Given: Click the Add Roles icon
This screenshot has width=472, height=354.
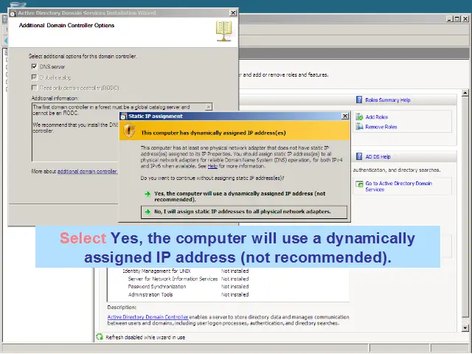Looking at the screenshot, I should point(359,117).
